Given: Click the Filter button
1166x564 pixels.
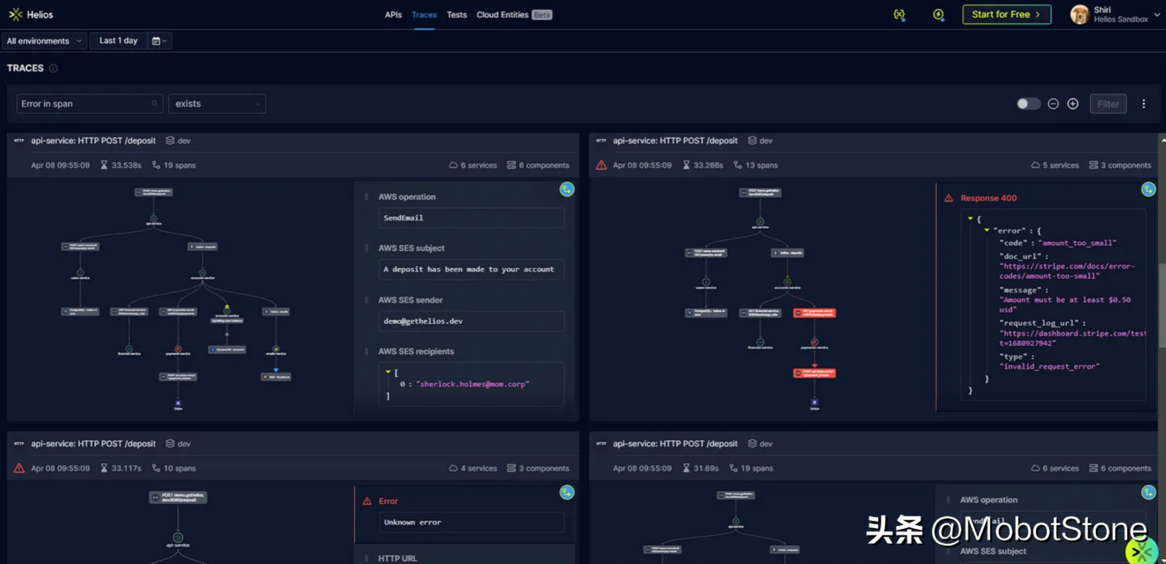Looking at the screenshot, I should click(x=1108, y=104).
